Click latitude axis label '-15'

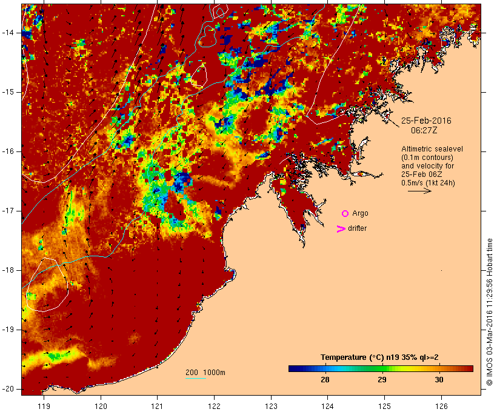tap(8, 92)
